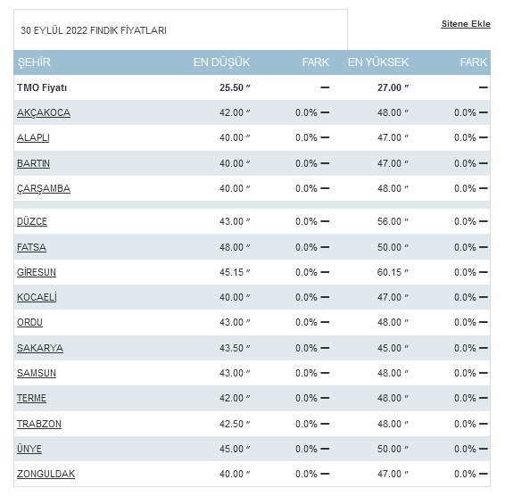Click the EN DÜŞÜK column header
This screenshot has height=496, width=505.
221,62
